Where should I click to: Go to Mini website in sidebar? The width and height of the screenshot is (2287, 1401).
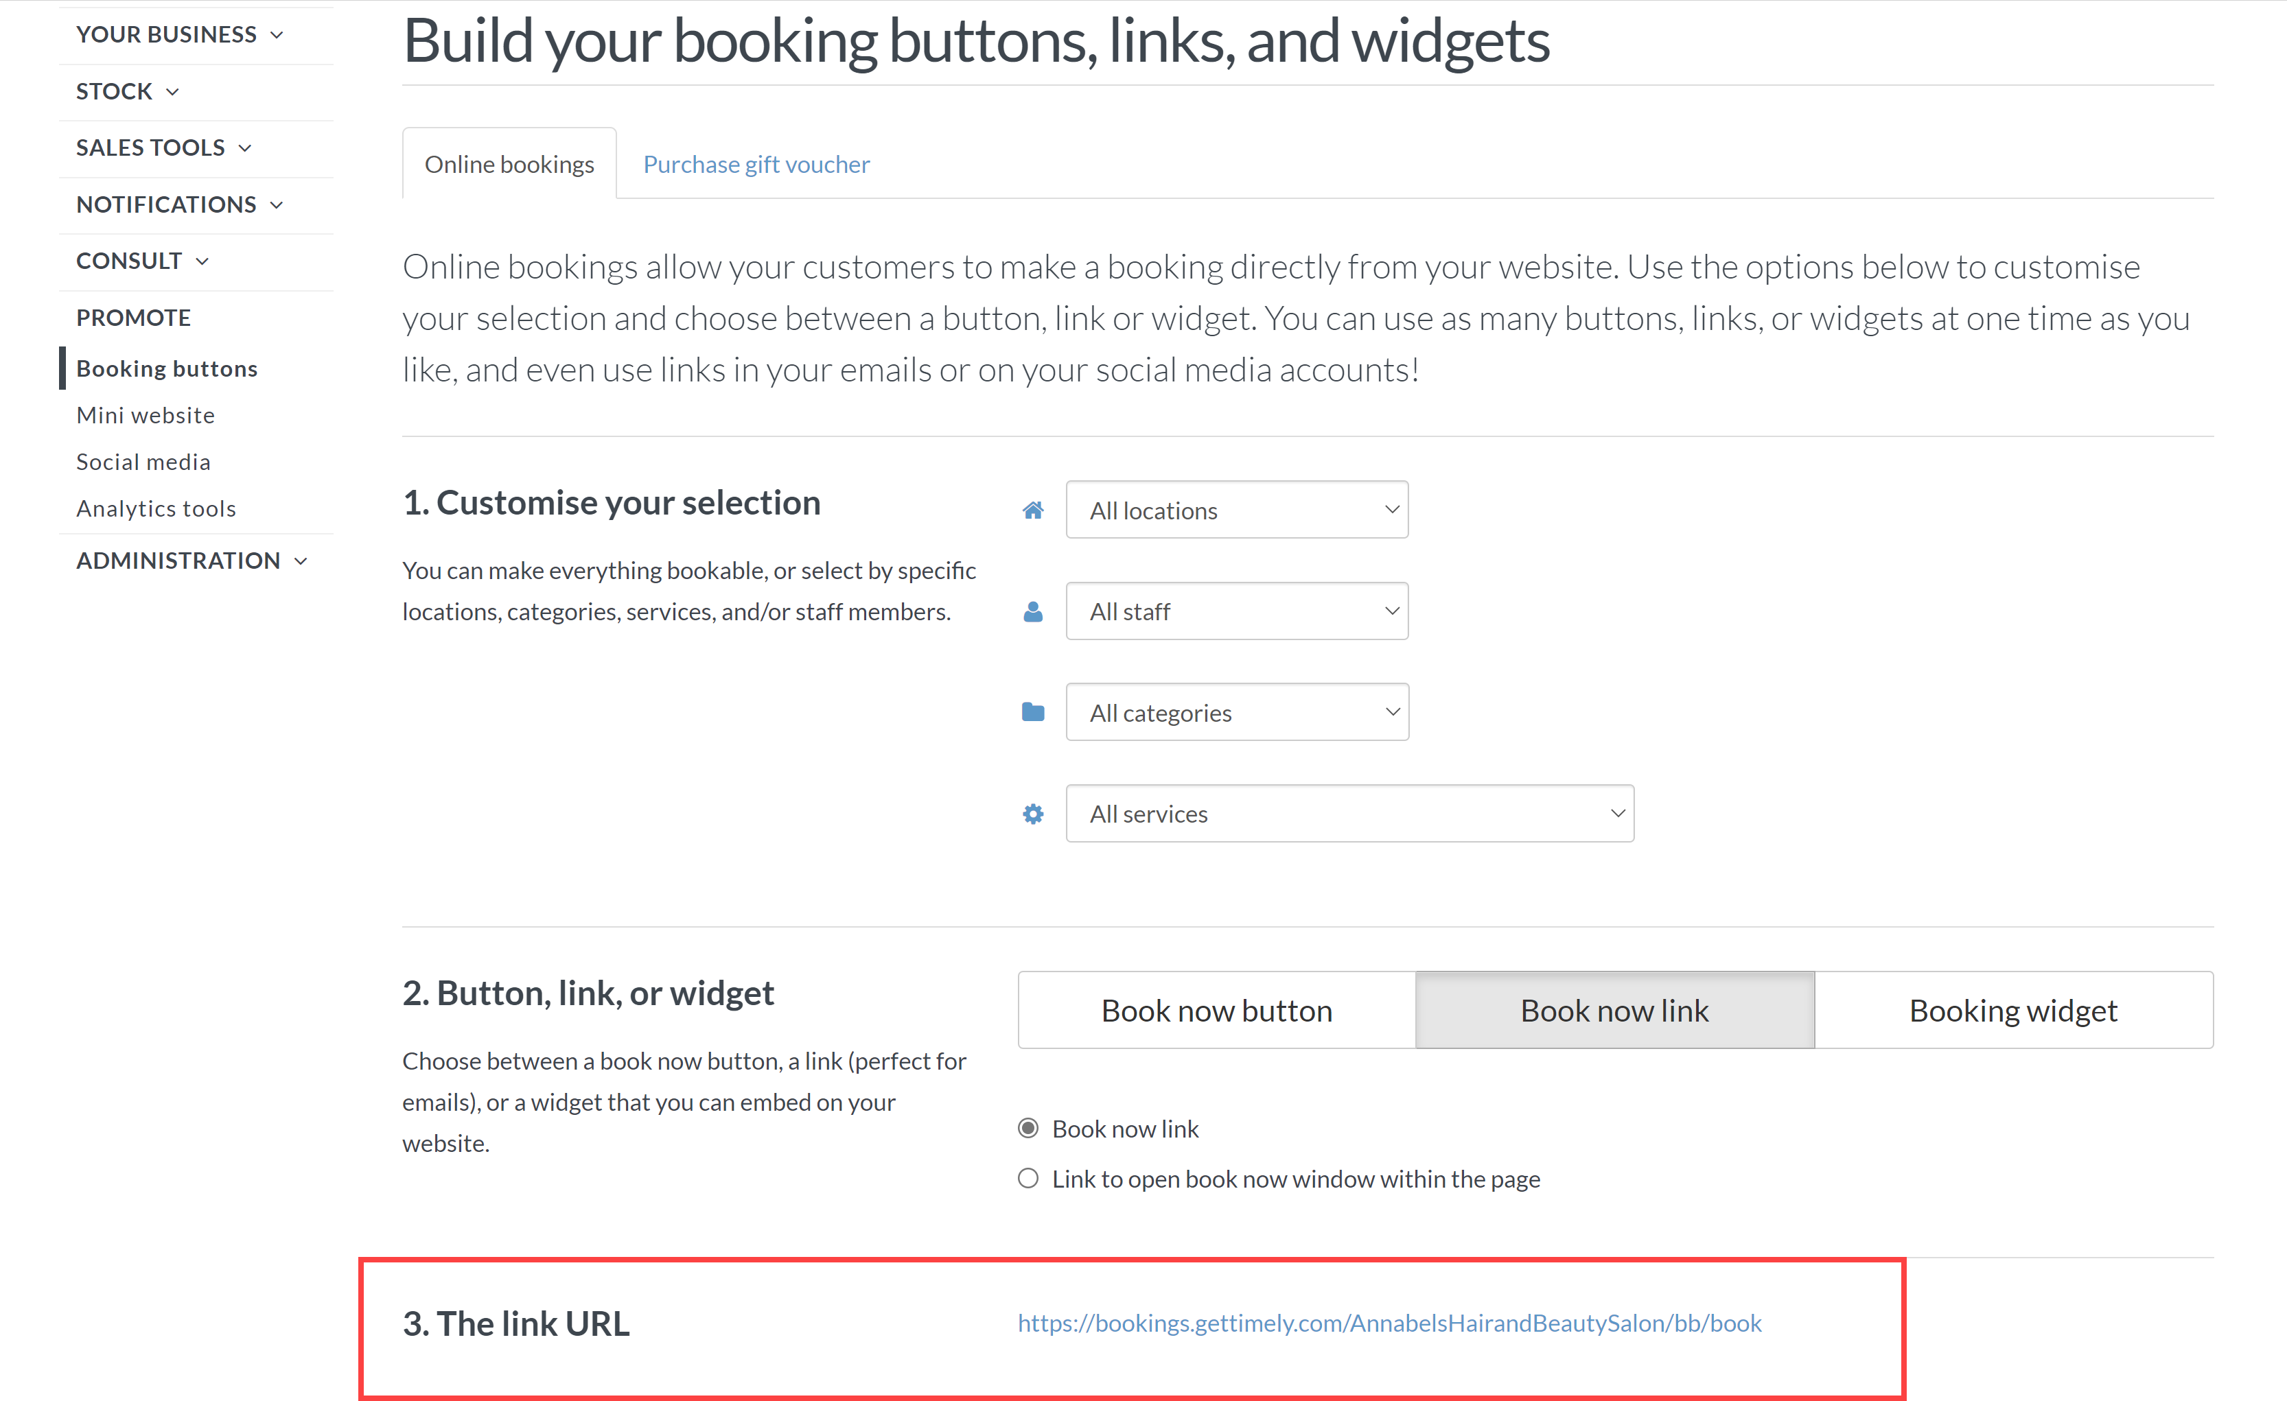(x=146, y=414)
